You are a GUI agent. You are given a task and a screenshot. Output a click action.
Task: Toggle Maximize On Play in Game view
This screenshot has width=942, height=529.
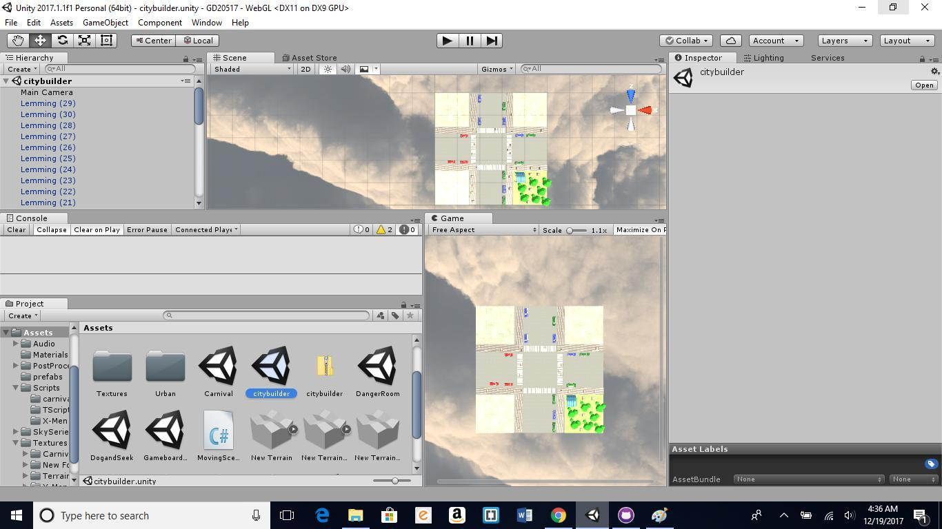coord(640,230)
